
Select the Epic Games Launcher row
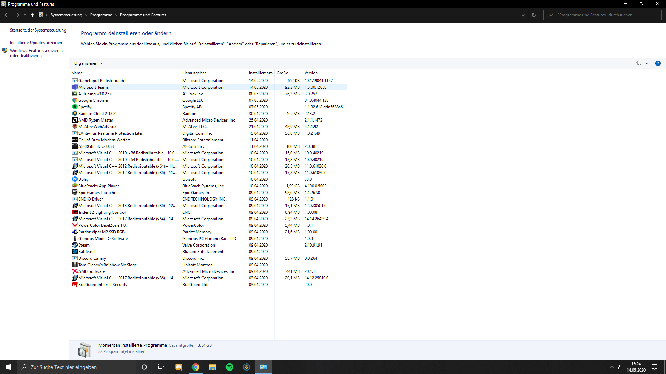point(98,192)
